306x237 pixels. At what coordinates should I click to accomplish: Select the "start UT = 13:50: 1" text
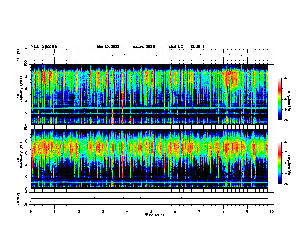187,46
